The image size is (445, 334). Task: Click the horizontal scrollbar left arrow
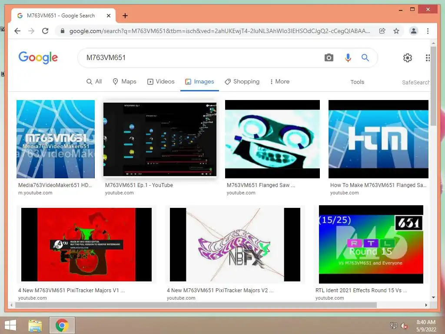(11, 305)
